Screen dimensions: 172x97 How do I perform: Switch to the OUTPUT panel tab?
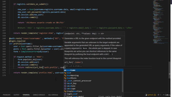coord(16,95)
